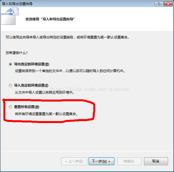
Task: Click the reset option description text
Action: point(46,114)
